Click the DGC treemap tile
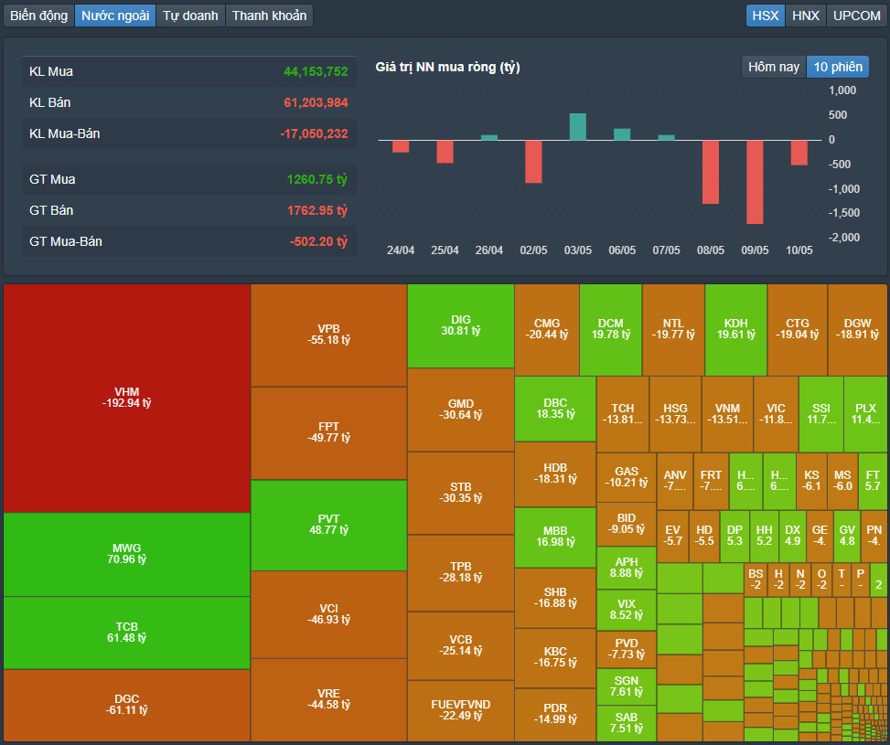 (126, 705)
